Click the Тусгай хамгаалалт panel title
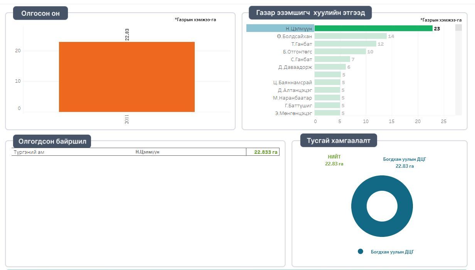 (338, 141)
